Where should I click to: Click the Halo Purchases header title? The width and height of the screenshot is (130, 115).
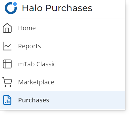pyautogui.click(x=57, y=8)
